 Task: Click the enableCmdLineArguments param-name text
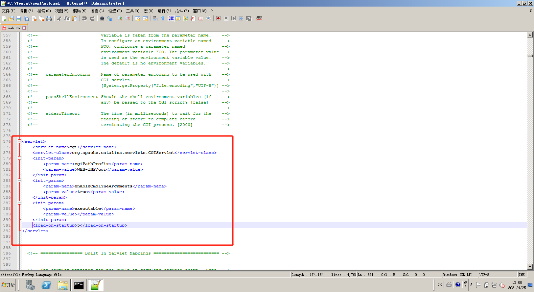point(104,186)
